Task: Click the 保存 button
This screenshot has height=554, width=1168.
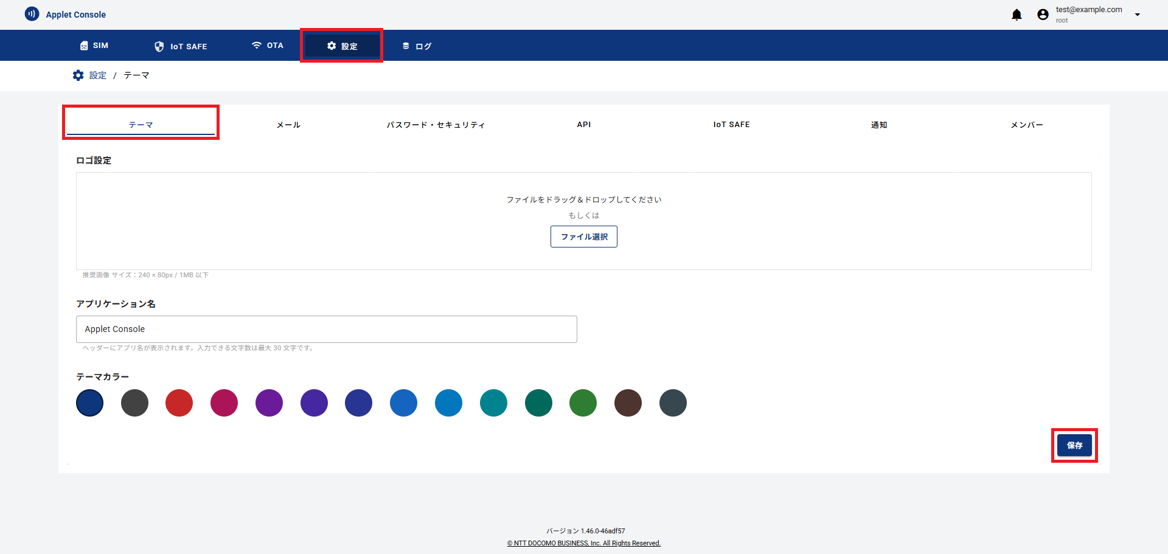Action: pos(1074,445)
